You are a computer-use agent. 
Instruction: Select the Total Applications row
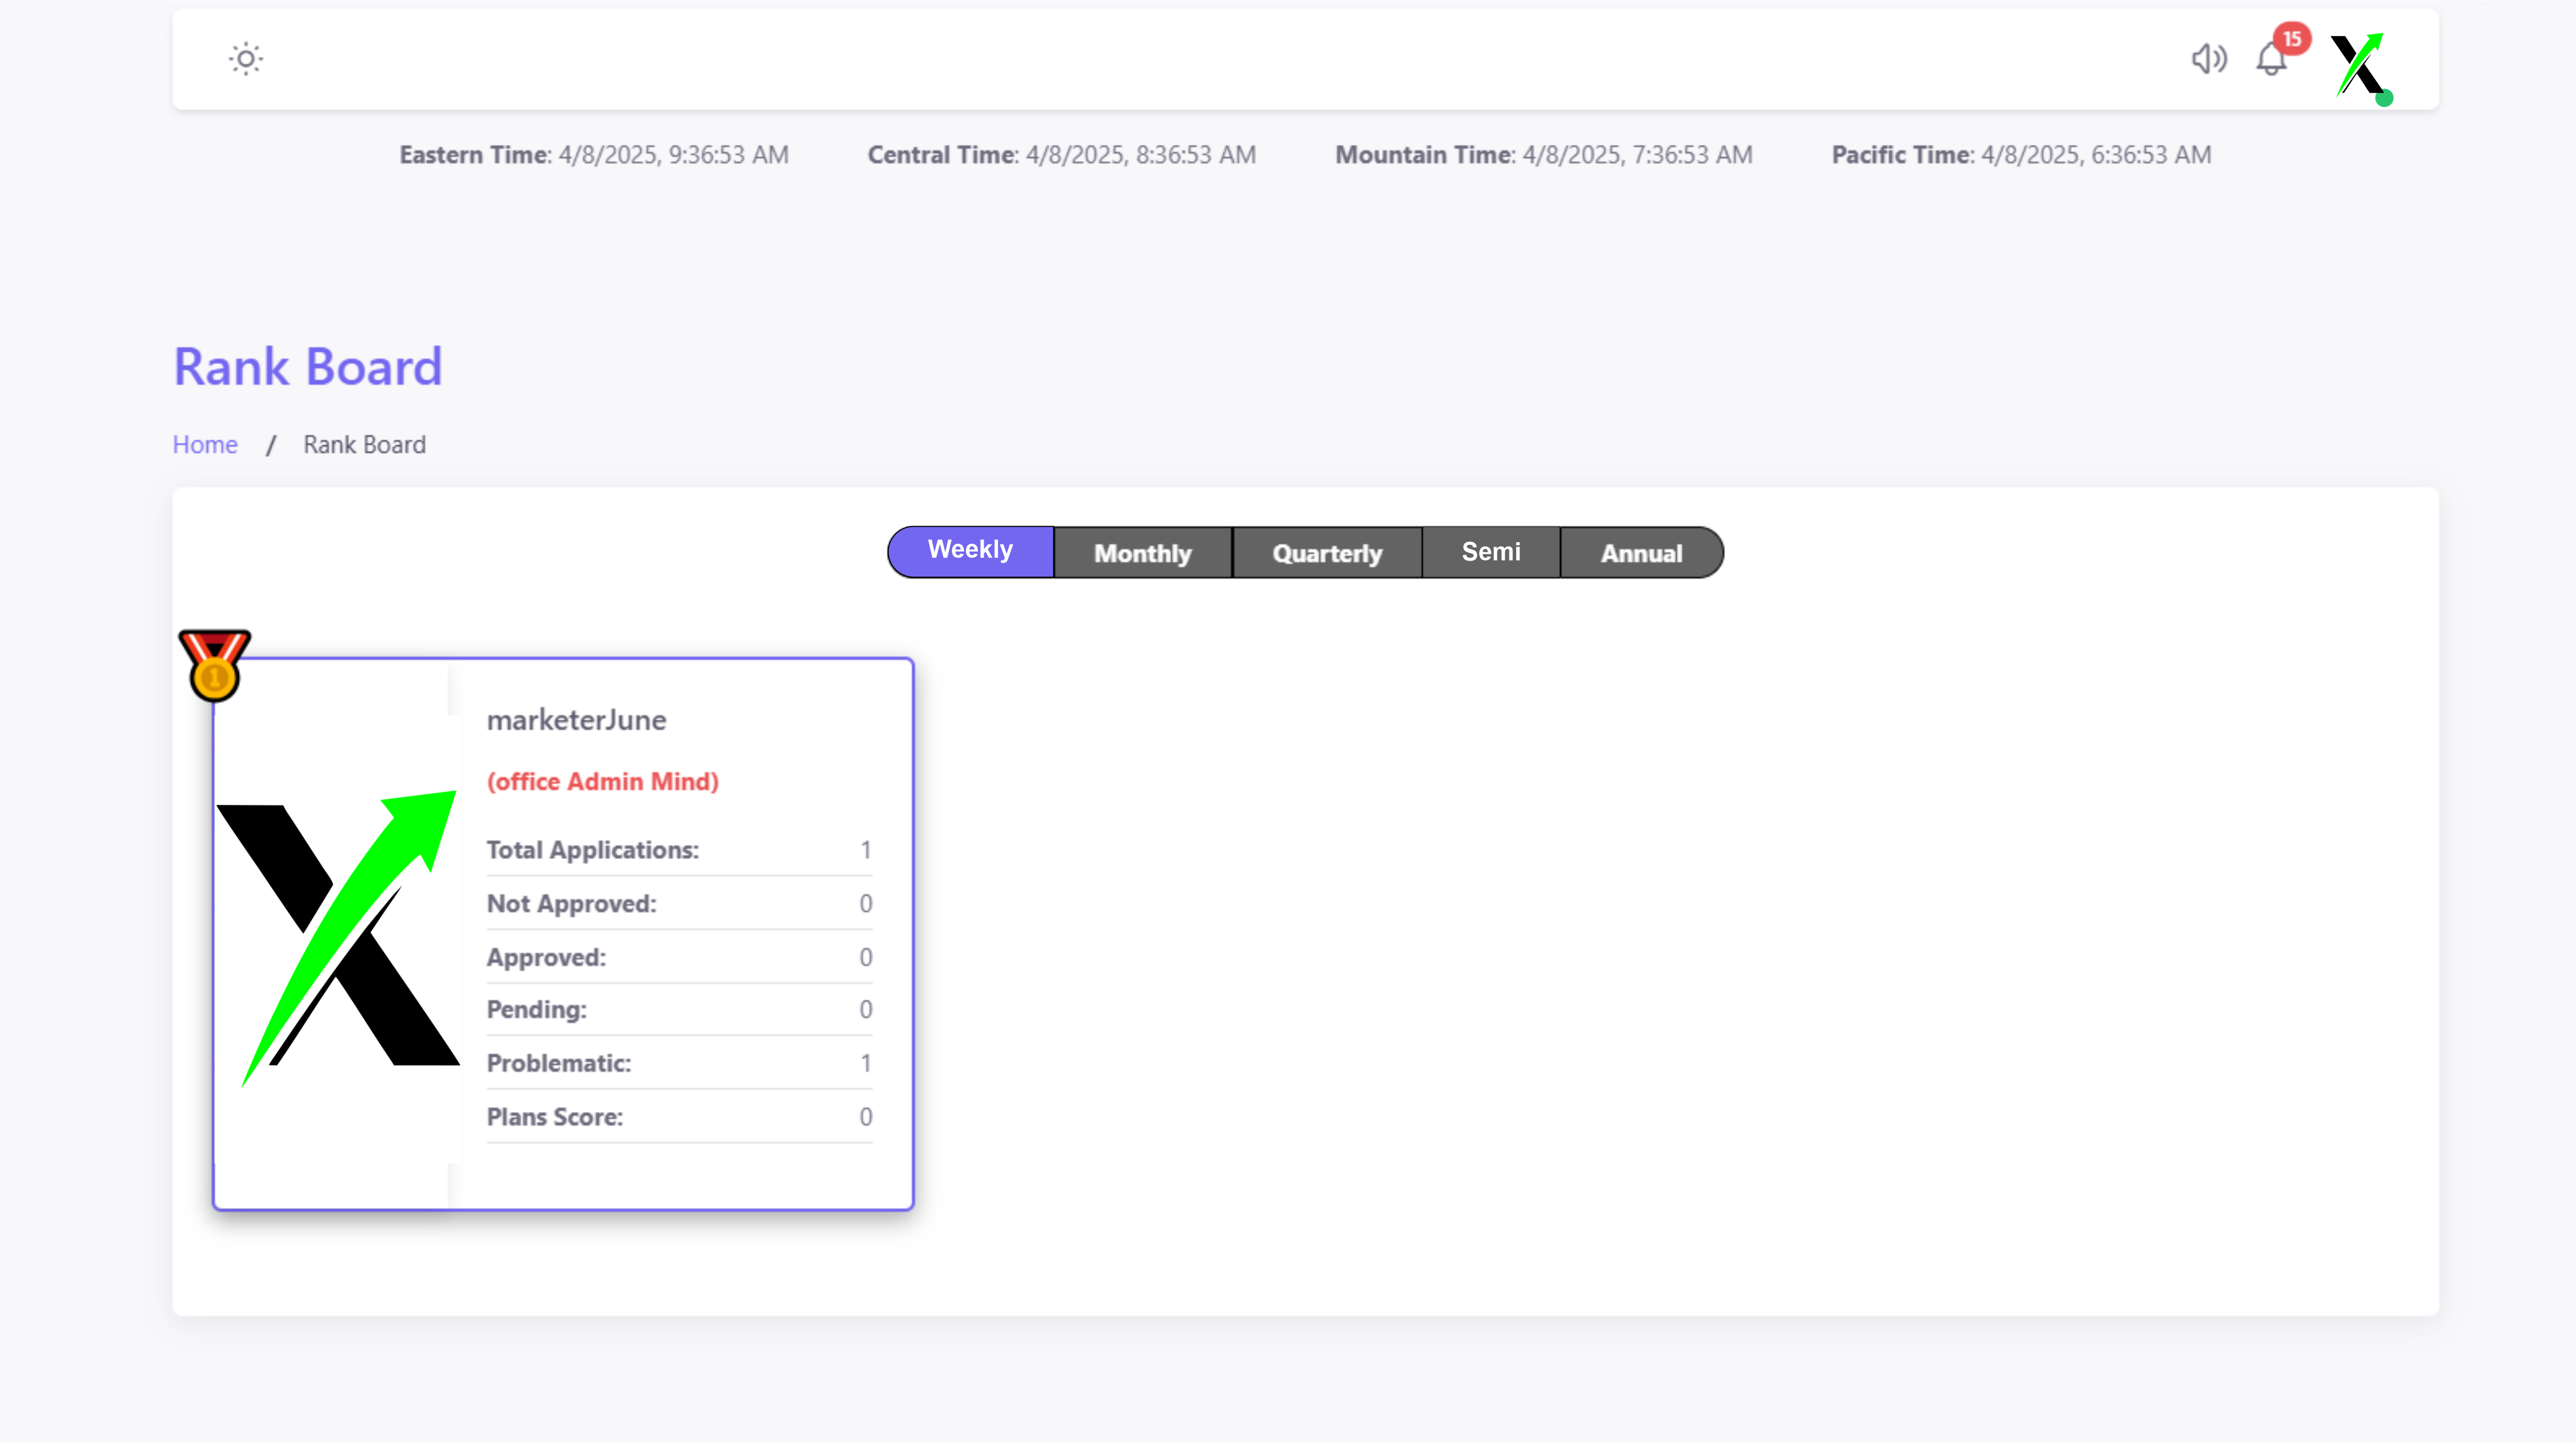coord(679,850)
